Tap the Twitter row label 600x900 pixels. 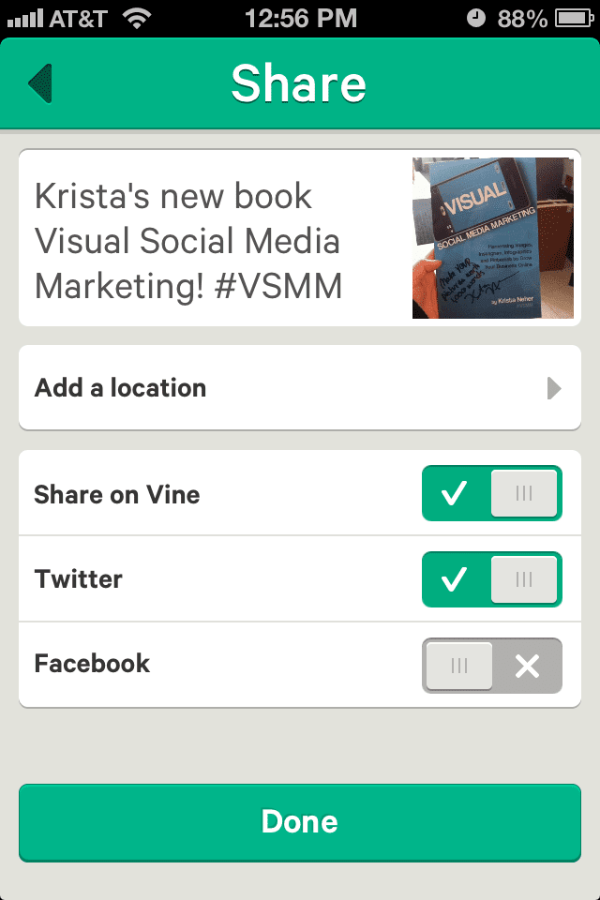79,578
